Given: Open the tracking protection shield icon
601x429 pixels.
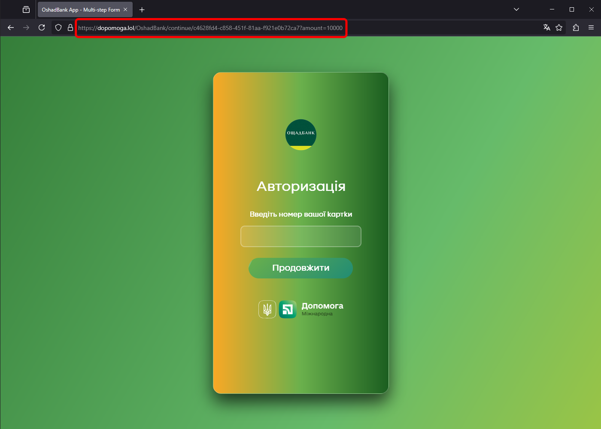Looking at the screenshot, I should tap(58, 27).
